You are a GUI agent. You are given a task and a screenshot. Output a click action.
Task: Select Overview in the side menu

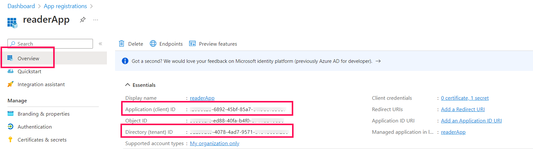(28, 58)
